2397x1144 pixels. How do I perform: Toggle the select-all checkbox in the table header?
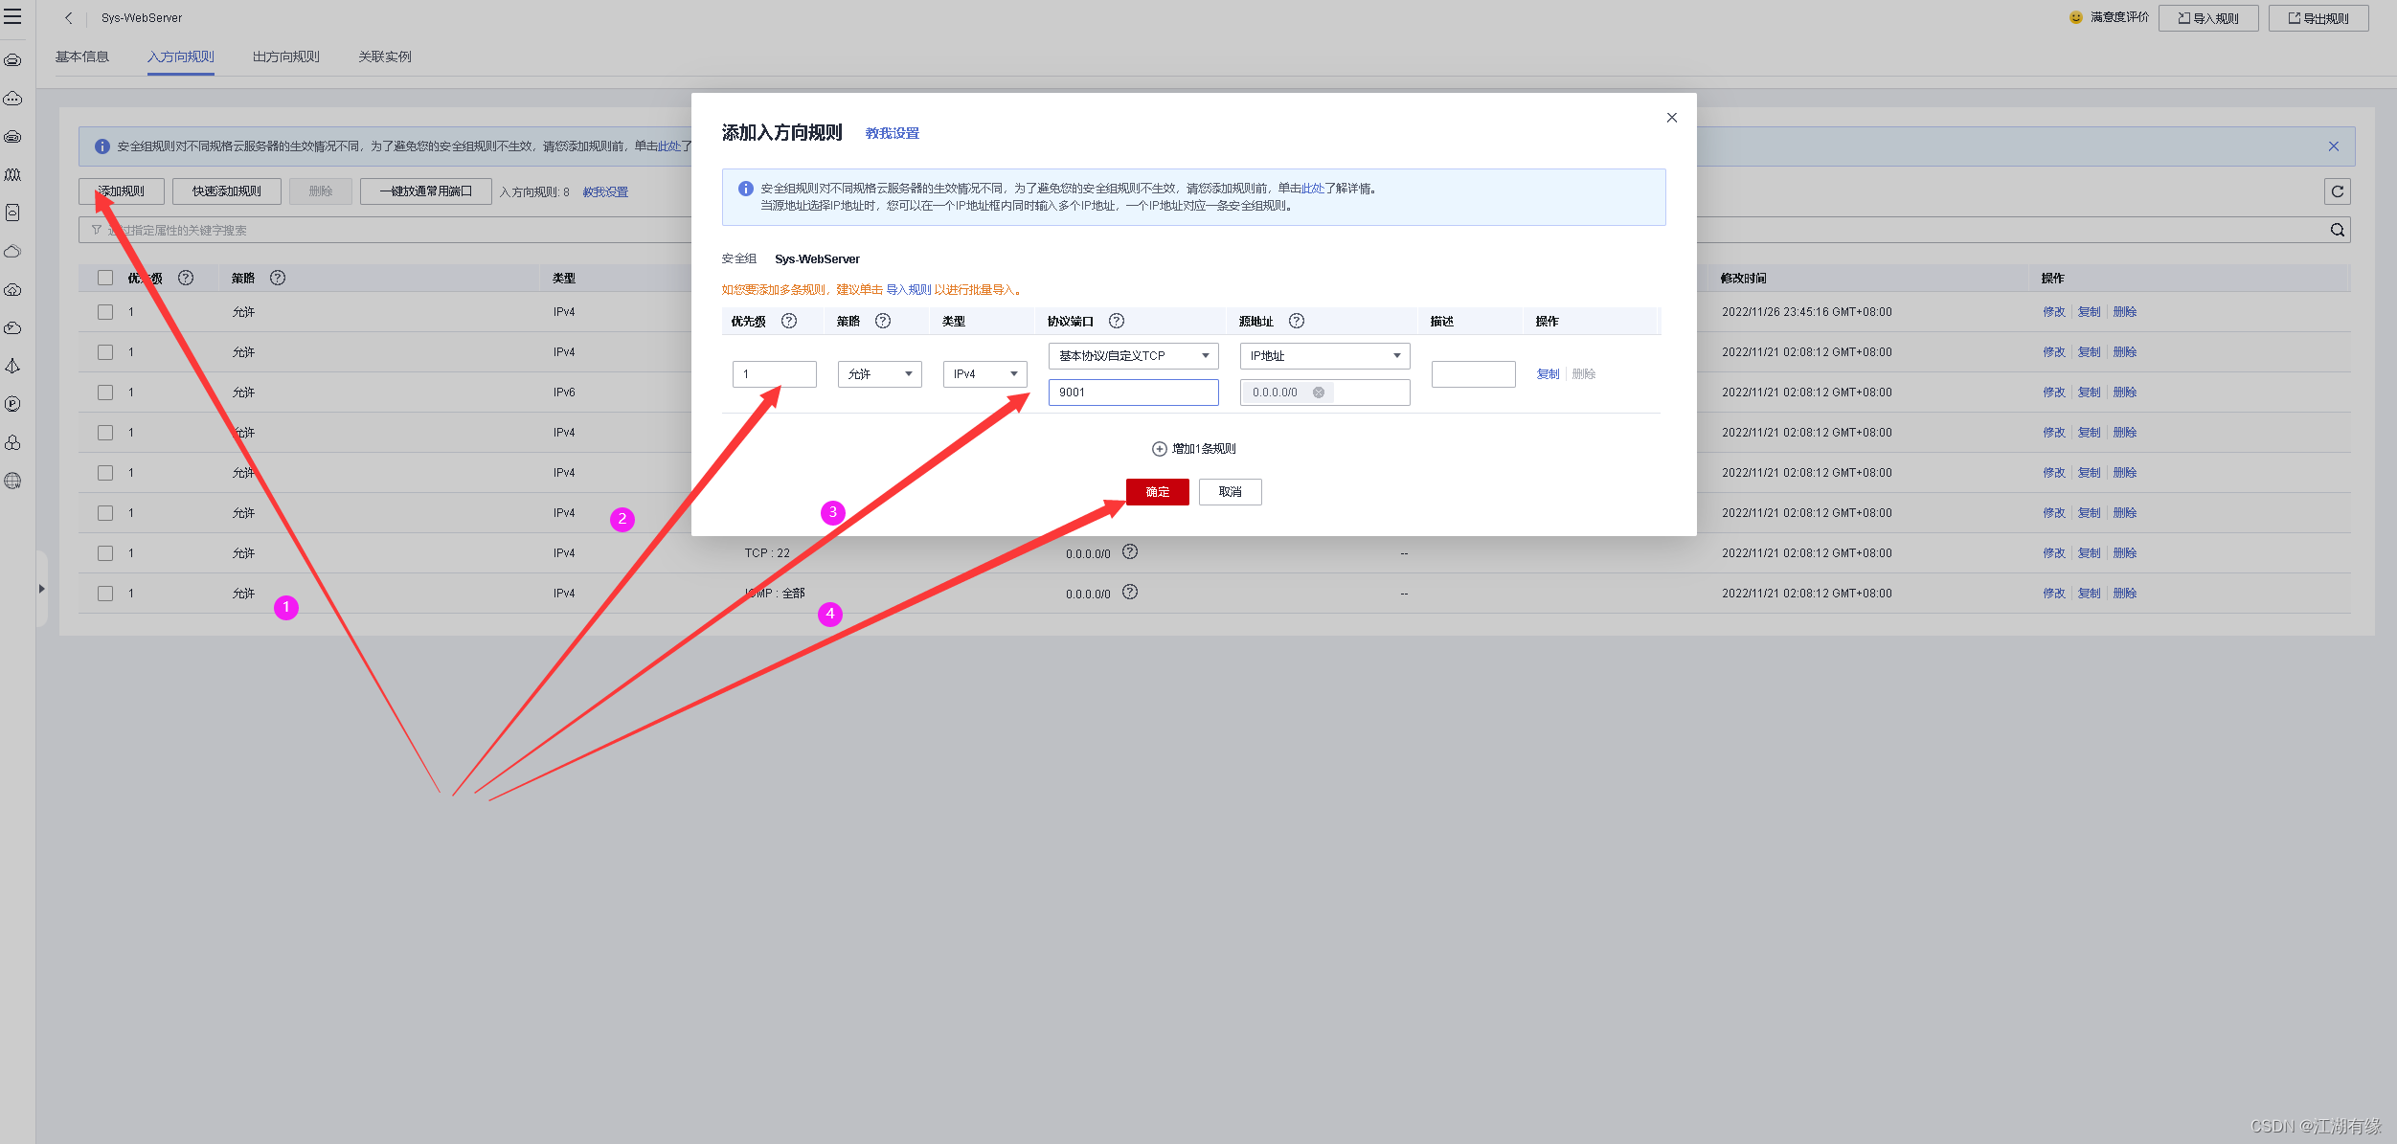[x=105, y=278]
